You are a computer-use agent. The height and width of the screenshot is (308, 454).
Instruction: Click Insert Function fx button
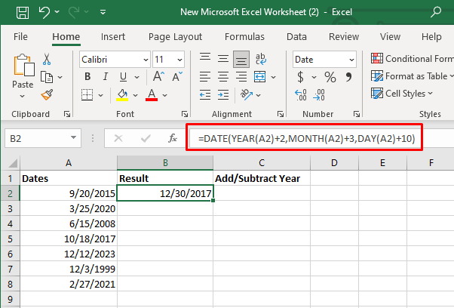173,138
